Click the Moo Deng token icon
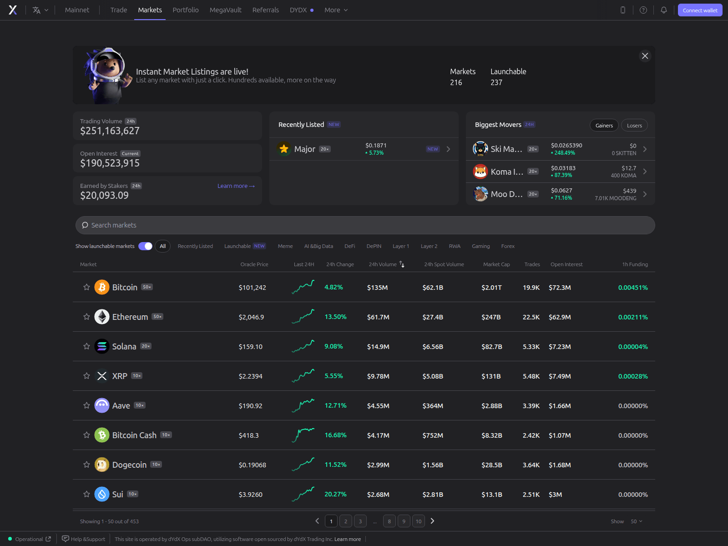Screen dimensions: 728x546 pos(480,194)
